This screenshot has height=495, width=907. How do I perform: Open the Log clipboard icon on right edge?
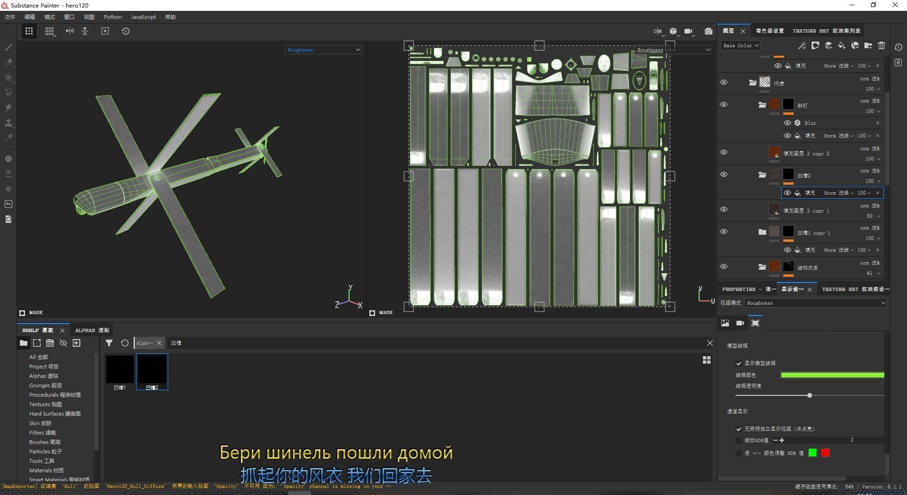(x=898, y=62)
